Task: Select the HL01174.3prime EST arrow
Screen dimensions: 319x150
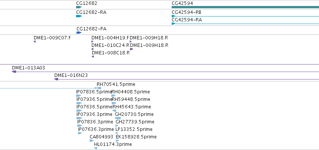Action: click(96, 148)
